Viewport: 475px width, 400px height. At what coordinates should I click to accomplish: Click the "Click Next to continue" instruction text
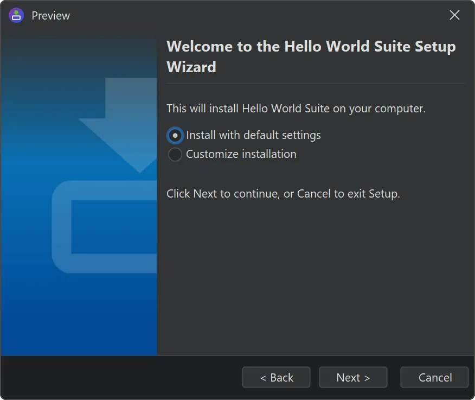tap(283, 194)
